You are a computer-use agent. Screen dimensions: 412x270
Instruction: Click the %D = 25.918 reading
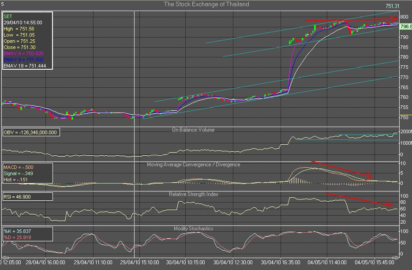pos(17,237)
